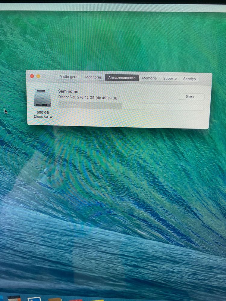Click the 'Disco SATA' label
This screenshot has width=226, height=301.
[43, 117]
